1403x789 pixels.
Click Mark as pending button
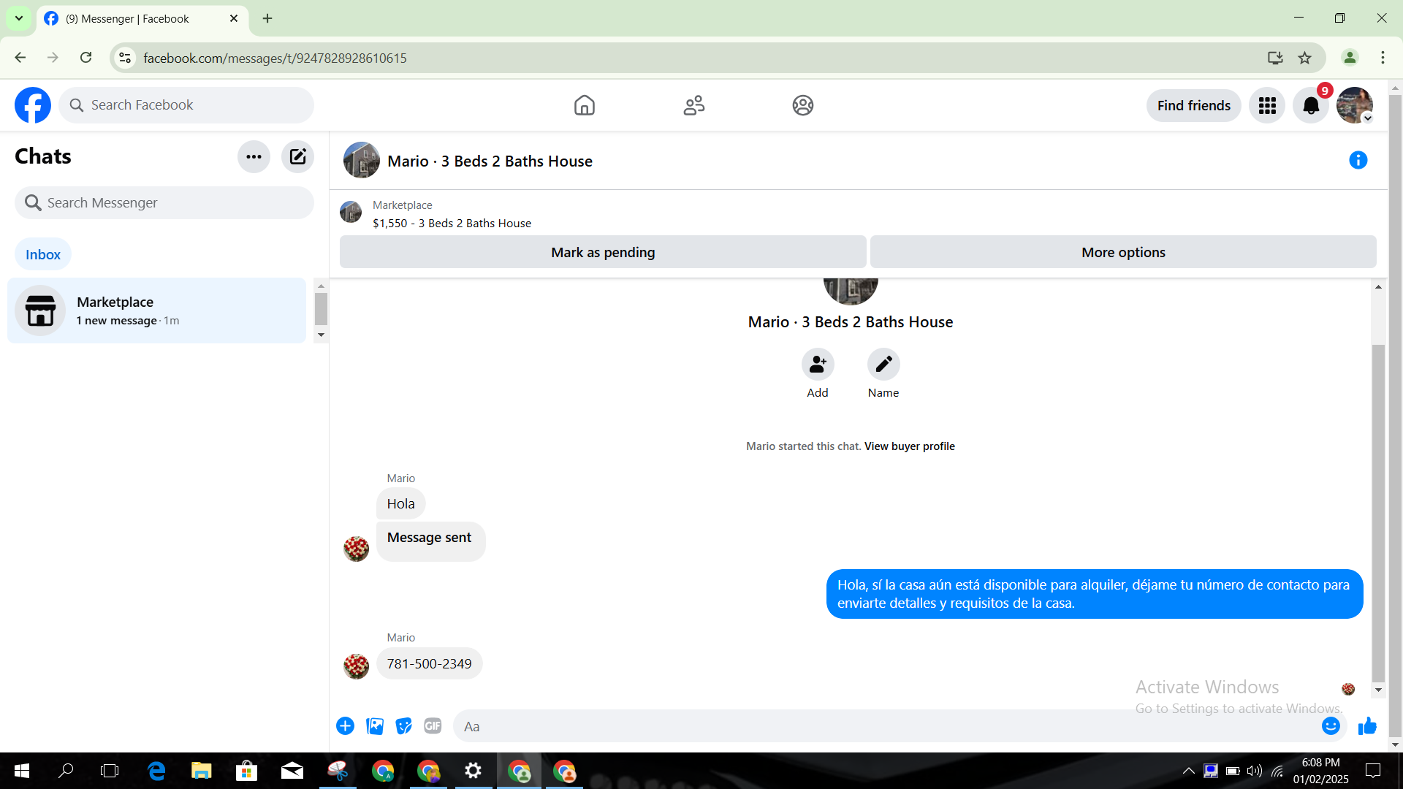603,252
